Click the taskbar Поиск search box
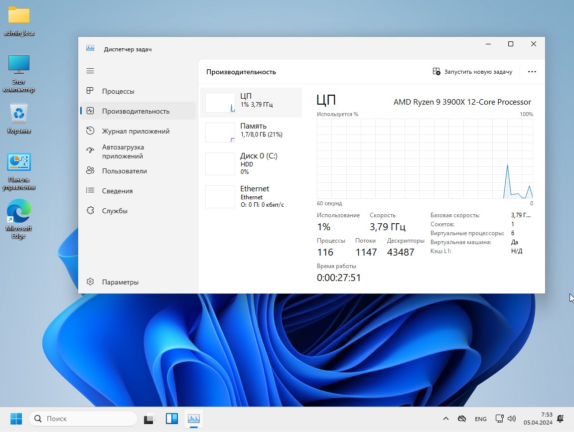This screenshot has height=432, width=574. [83, 419]
